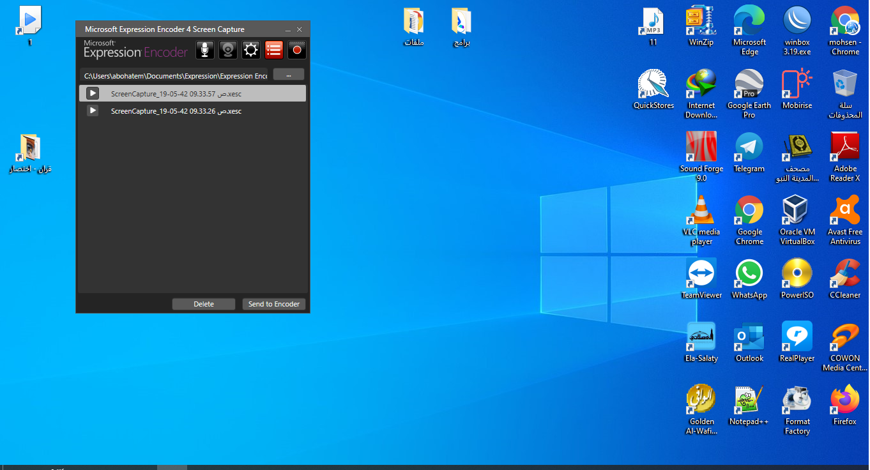Select the ScreenCapture 09.33.57 .xesc row
This screenshot has height=470, width=870.
click(192, 93)
